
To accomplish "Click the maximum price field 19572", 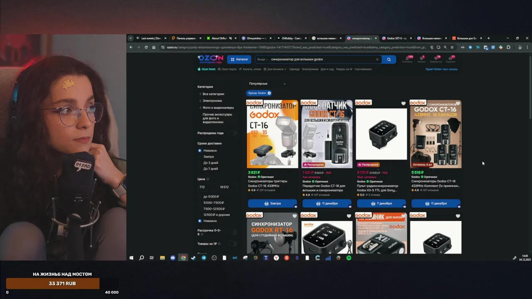I will (x=227, y=187).
